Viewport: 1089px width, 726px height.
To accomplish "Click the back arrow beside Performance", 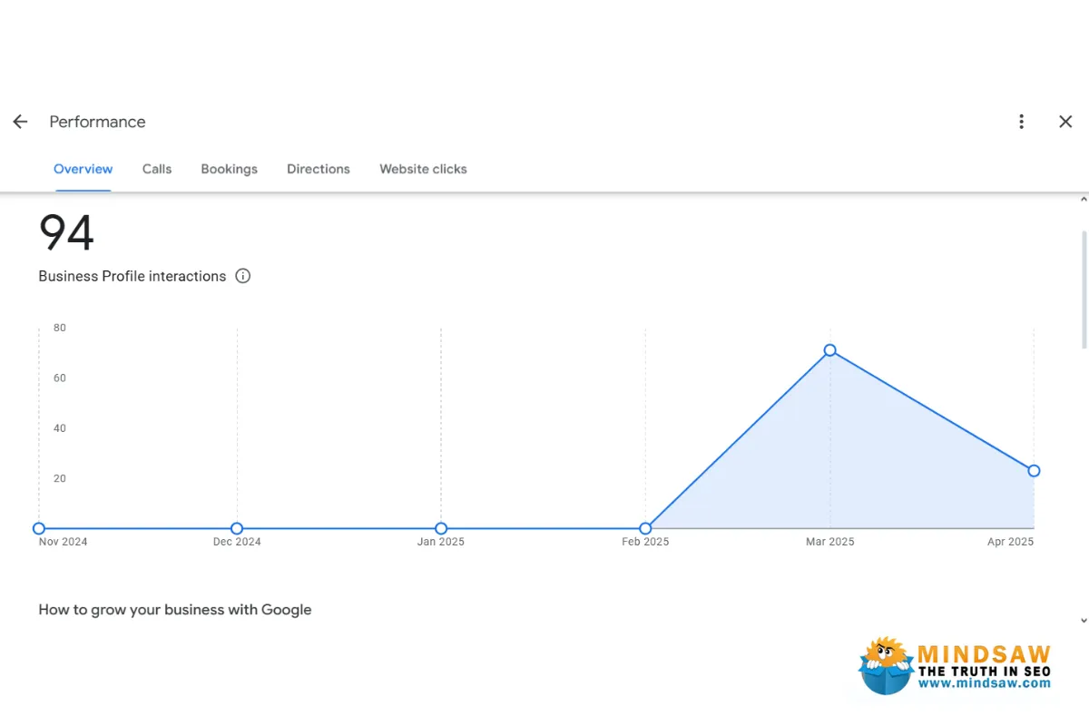I will click(x=20, y=122).
